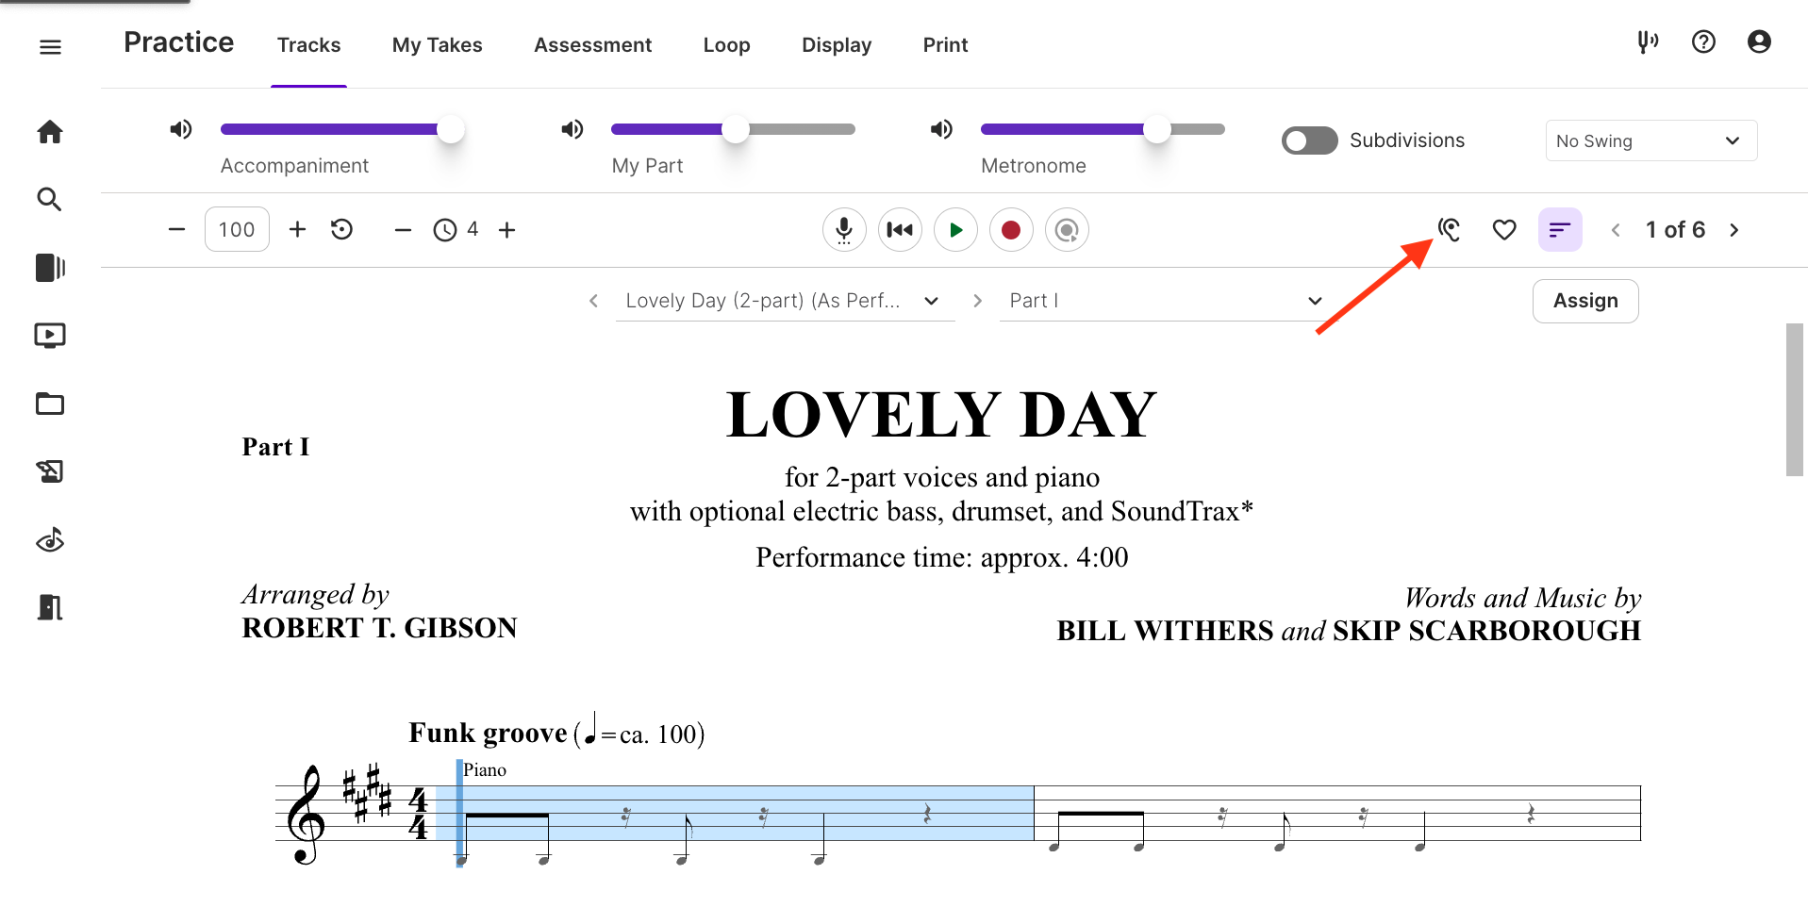Open the Print tab
This screenshot has height=924, width=1808.
tap(945, 45)
